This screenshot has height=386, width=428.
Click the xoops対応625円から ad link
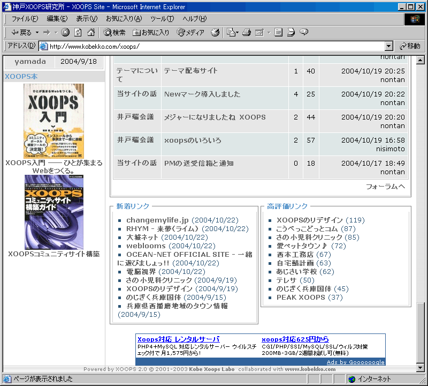pyautogui.click(x=295, y=339)
